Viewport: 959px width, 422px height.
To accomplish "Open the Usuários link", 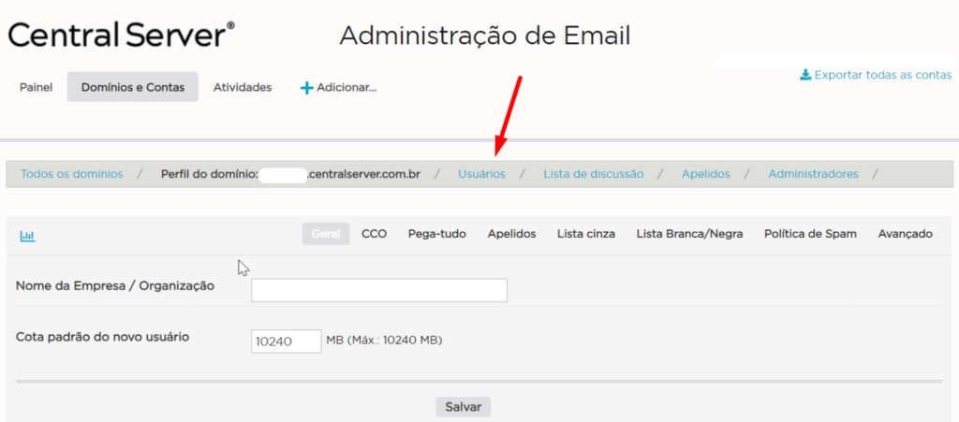I will click(x=481, y=174).
